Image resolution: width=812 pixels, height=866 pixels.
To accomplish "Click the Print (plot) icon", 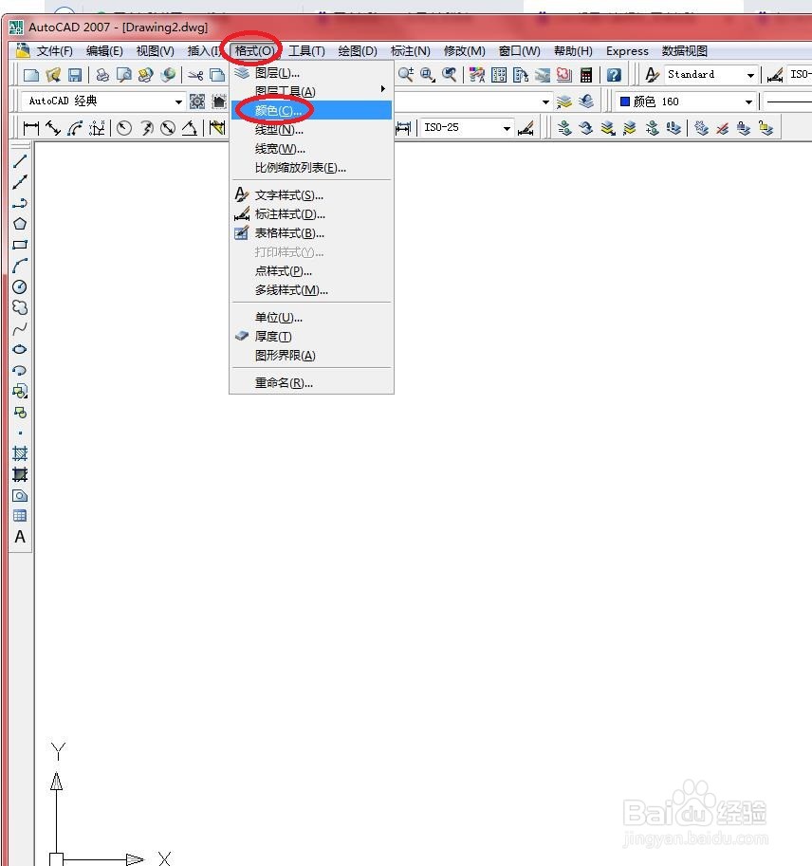I will (102, 75).
